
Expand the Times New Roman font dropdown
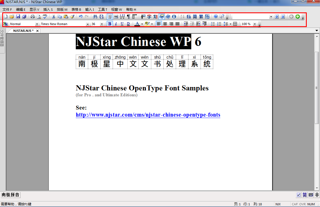click(88, 24)
